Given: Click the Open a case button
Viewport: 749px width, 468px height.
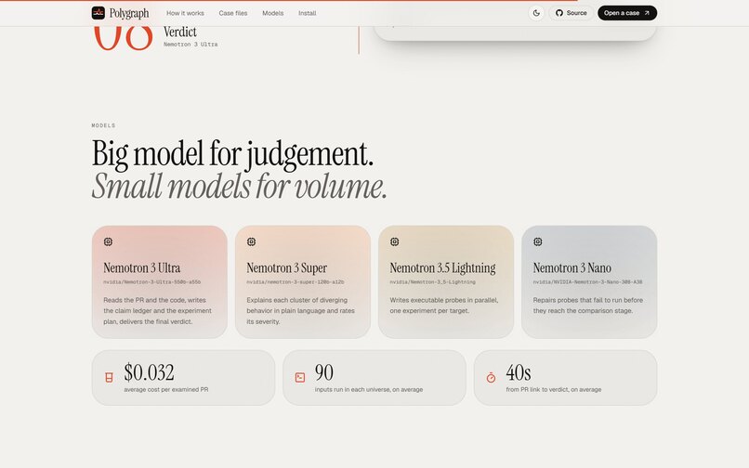Looking at the screenshot, I should (627, 13).
